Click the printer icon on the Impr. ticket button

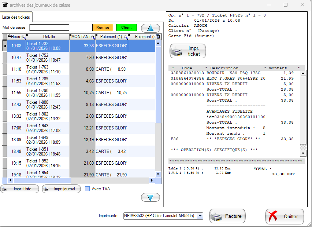[x=177, y=51]
